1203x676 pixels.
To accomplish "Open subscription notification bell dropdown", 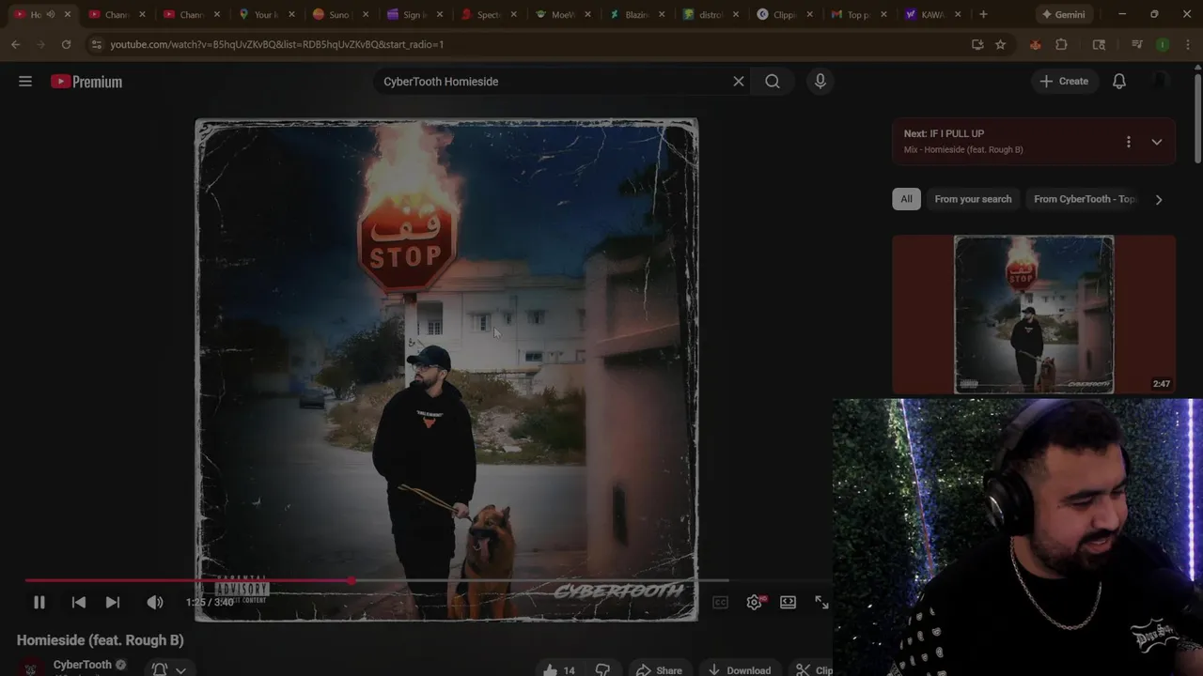I will [169, 668].
